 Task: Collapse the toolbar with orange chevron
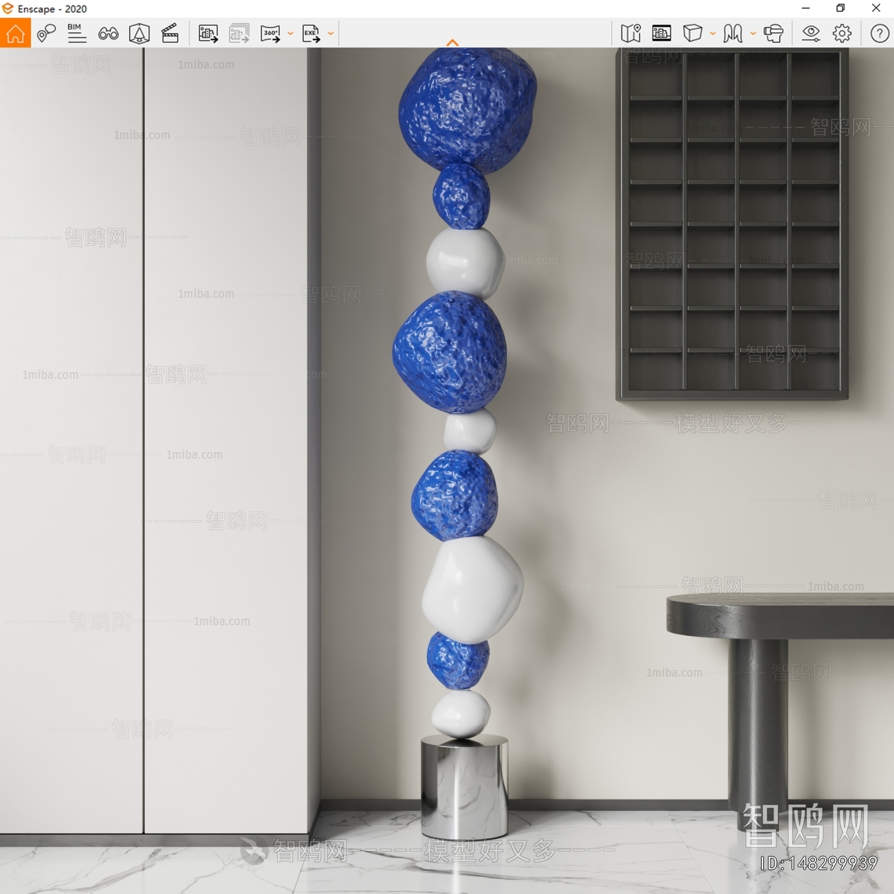click(453, 42)
